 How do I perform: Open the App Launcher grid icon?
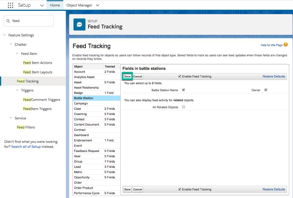tap(10, 5)
